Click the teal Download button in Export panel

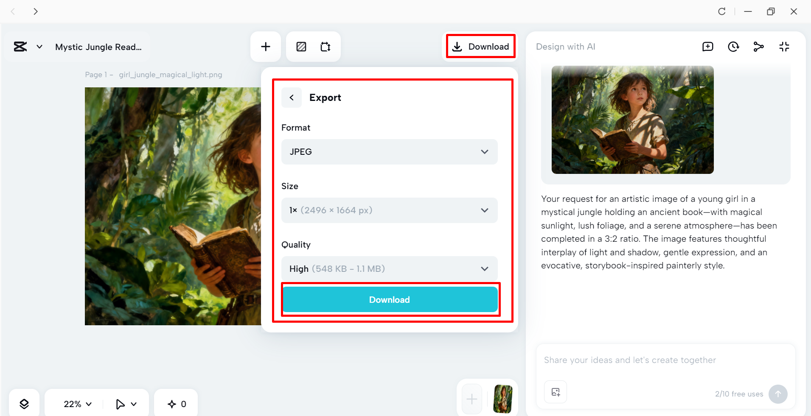[390, 300]
